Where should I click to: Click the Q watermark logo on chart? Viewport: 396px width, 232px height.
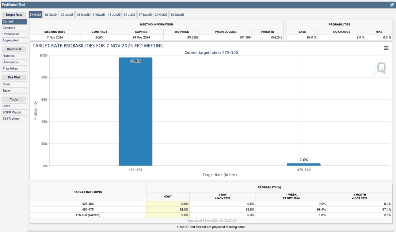coord(381,68)
